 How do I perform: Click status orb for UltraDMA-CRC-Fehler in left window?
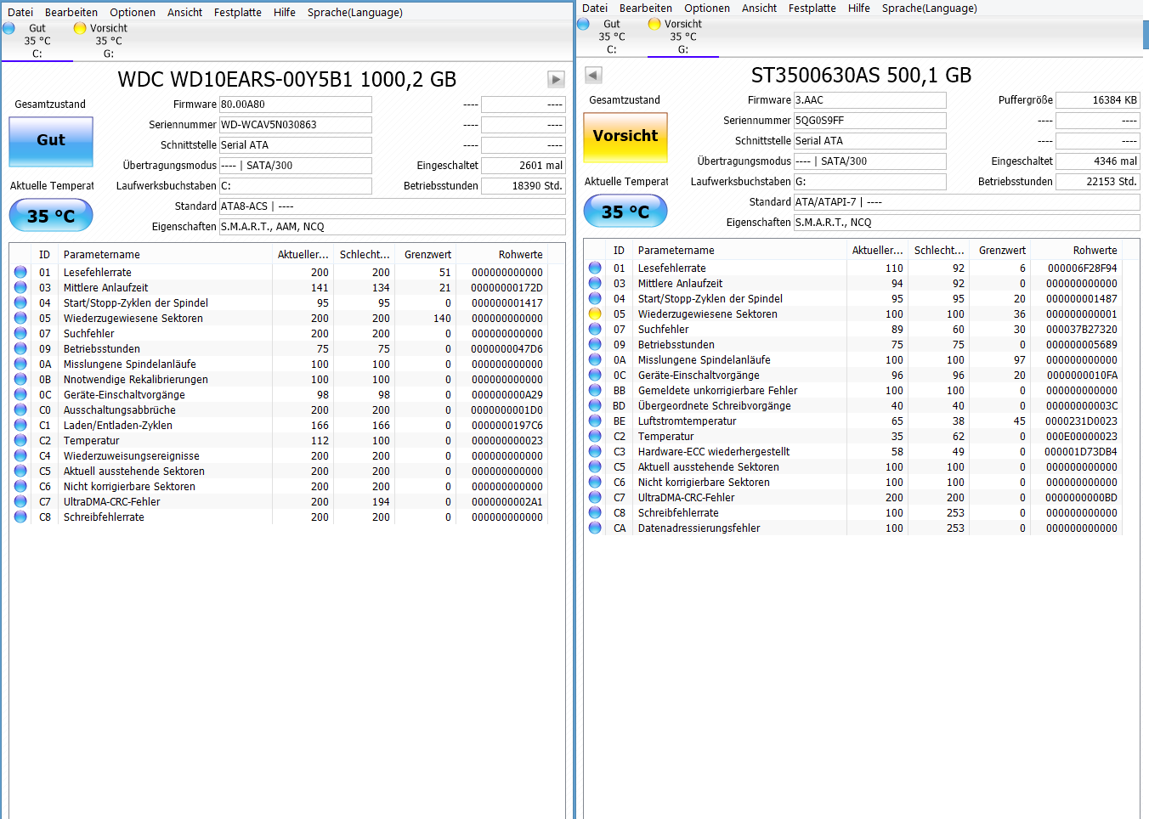(20, 501)
